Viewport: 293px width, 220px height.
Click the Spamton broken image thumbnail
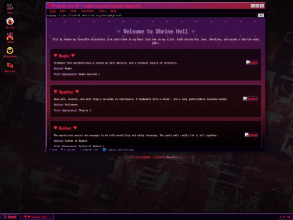(x=250, y=98)
